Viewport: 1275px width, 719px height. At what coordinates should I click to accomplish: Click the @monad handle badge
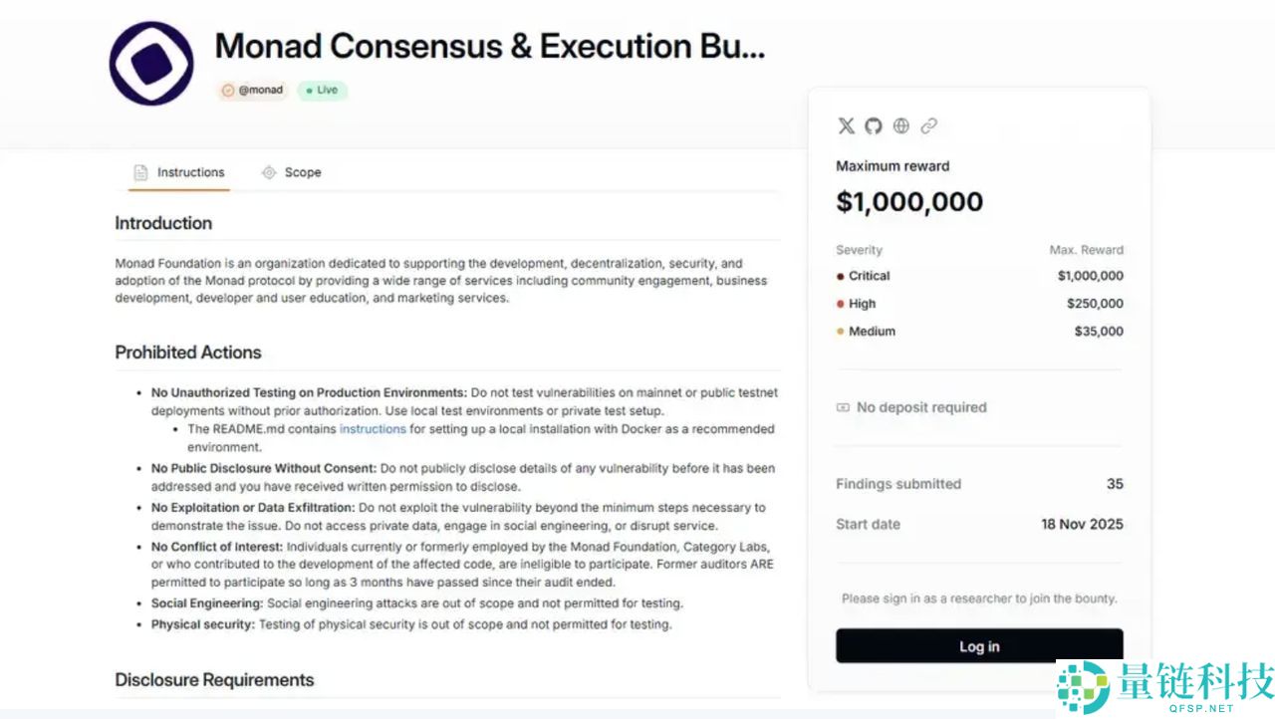pyautogui.click(x=252, y=90)
